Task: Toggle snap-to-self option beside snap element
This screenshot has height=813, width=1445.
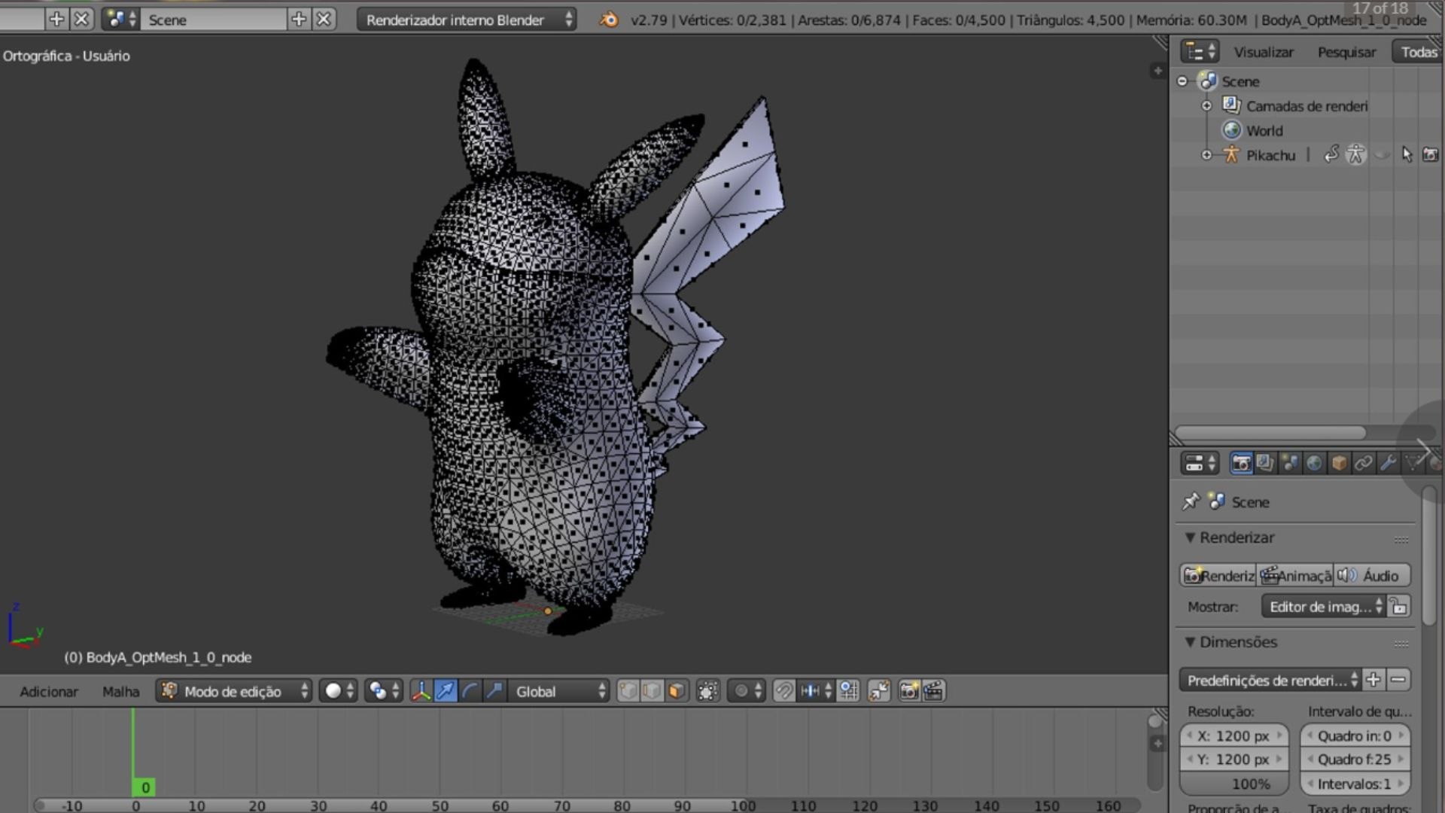Action: click(x=849, y=691)
